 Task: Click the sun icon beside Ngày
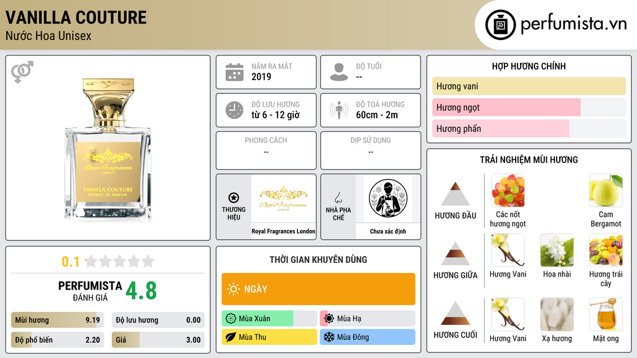234,289
